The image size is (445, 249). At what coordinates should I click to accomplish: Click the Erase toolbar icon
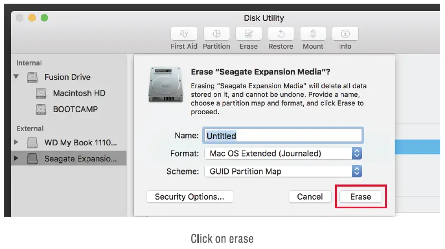point(249,34)
